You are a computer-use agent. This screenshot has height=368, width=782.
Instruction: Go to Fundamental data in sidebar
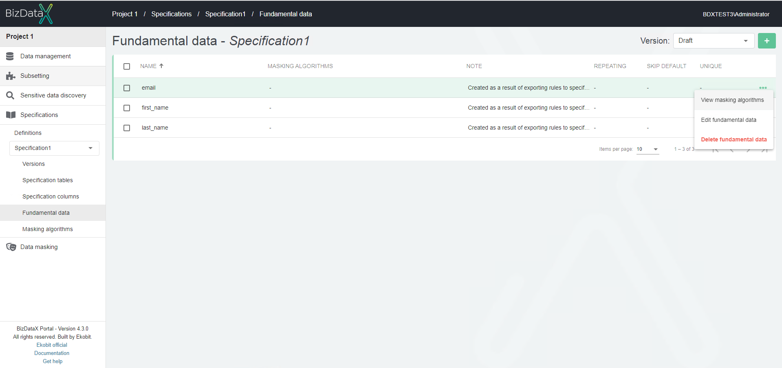click(x=53, y=213)
